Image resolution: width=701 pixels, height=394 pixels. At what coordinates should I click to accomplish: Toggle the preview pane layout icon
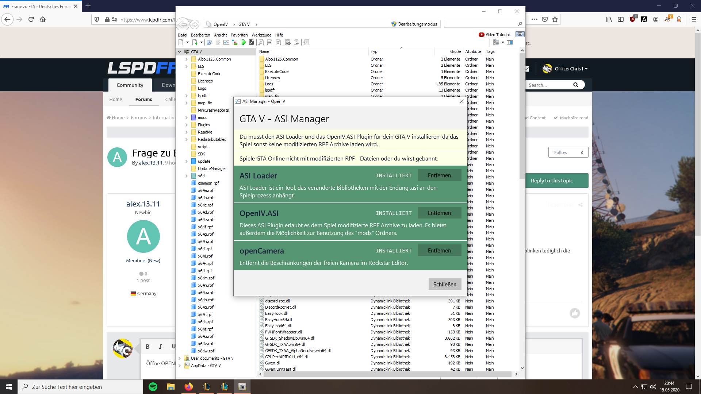coord(510,43)
